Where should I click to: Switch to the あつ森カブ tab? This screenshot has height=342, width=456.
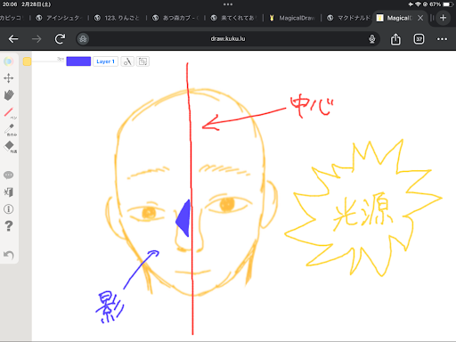pos(175,18)
